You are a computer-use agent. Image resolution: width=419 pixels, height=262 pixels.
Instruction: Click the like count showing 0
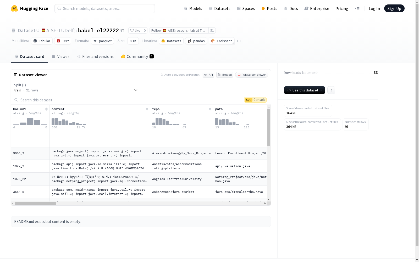pos(145,30)
